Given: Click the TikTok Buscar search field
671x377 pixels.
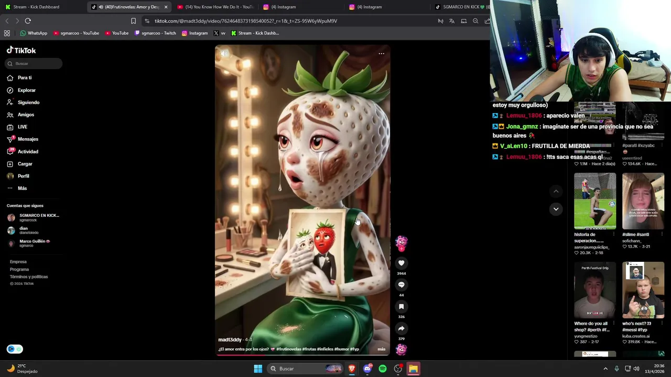Looking at the screenshot, I should point(34,63).
